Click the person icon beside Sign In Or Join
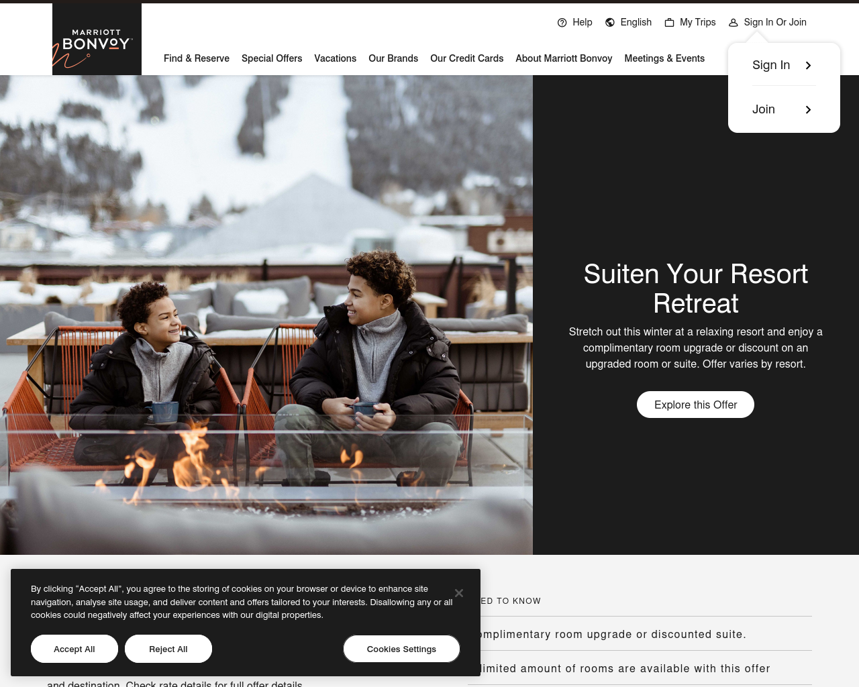Image resolution: width=859 pixels, height=687 pixels. [734, 23]
